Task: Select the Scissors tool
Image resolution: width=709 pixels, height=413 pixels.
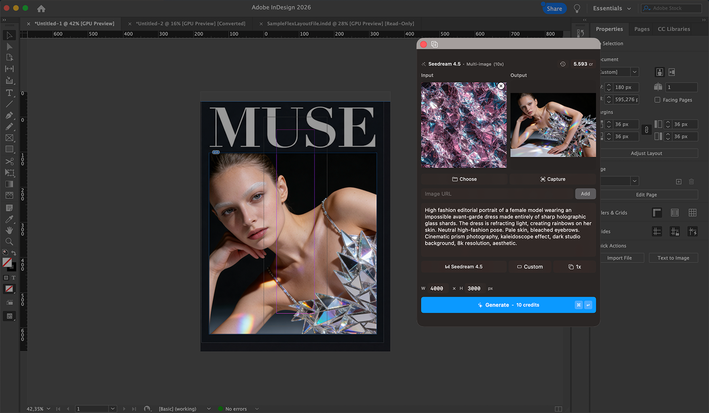Action: 9,161
